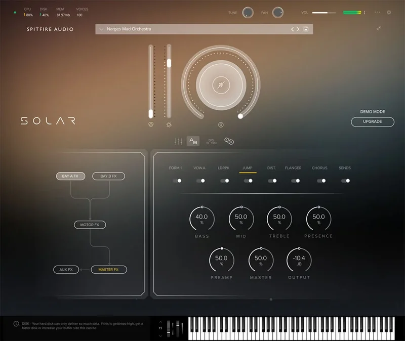Save the current preset with the disk icon
The height and width of the screenshot is (341, 405).
(x=306, y=29)
